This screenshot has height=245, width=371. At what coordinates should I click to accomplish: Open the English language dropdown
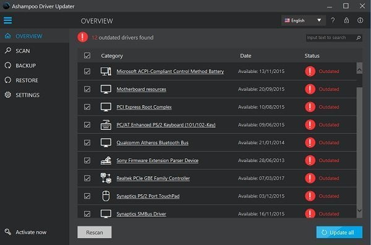pyautogui.click(x=304, y=20)
